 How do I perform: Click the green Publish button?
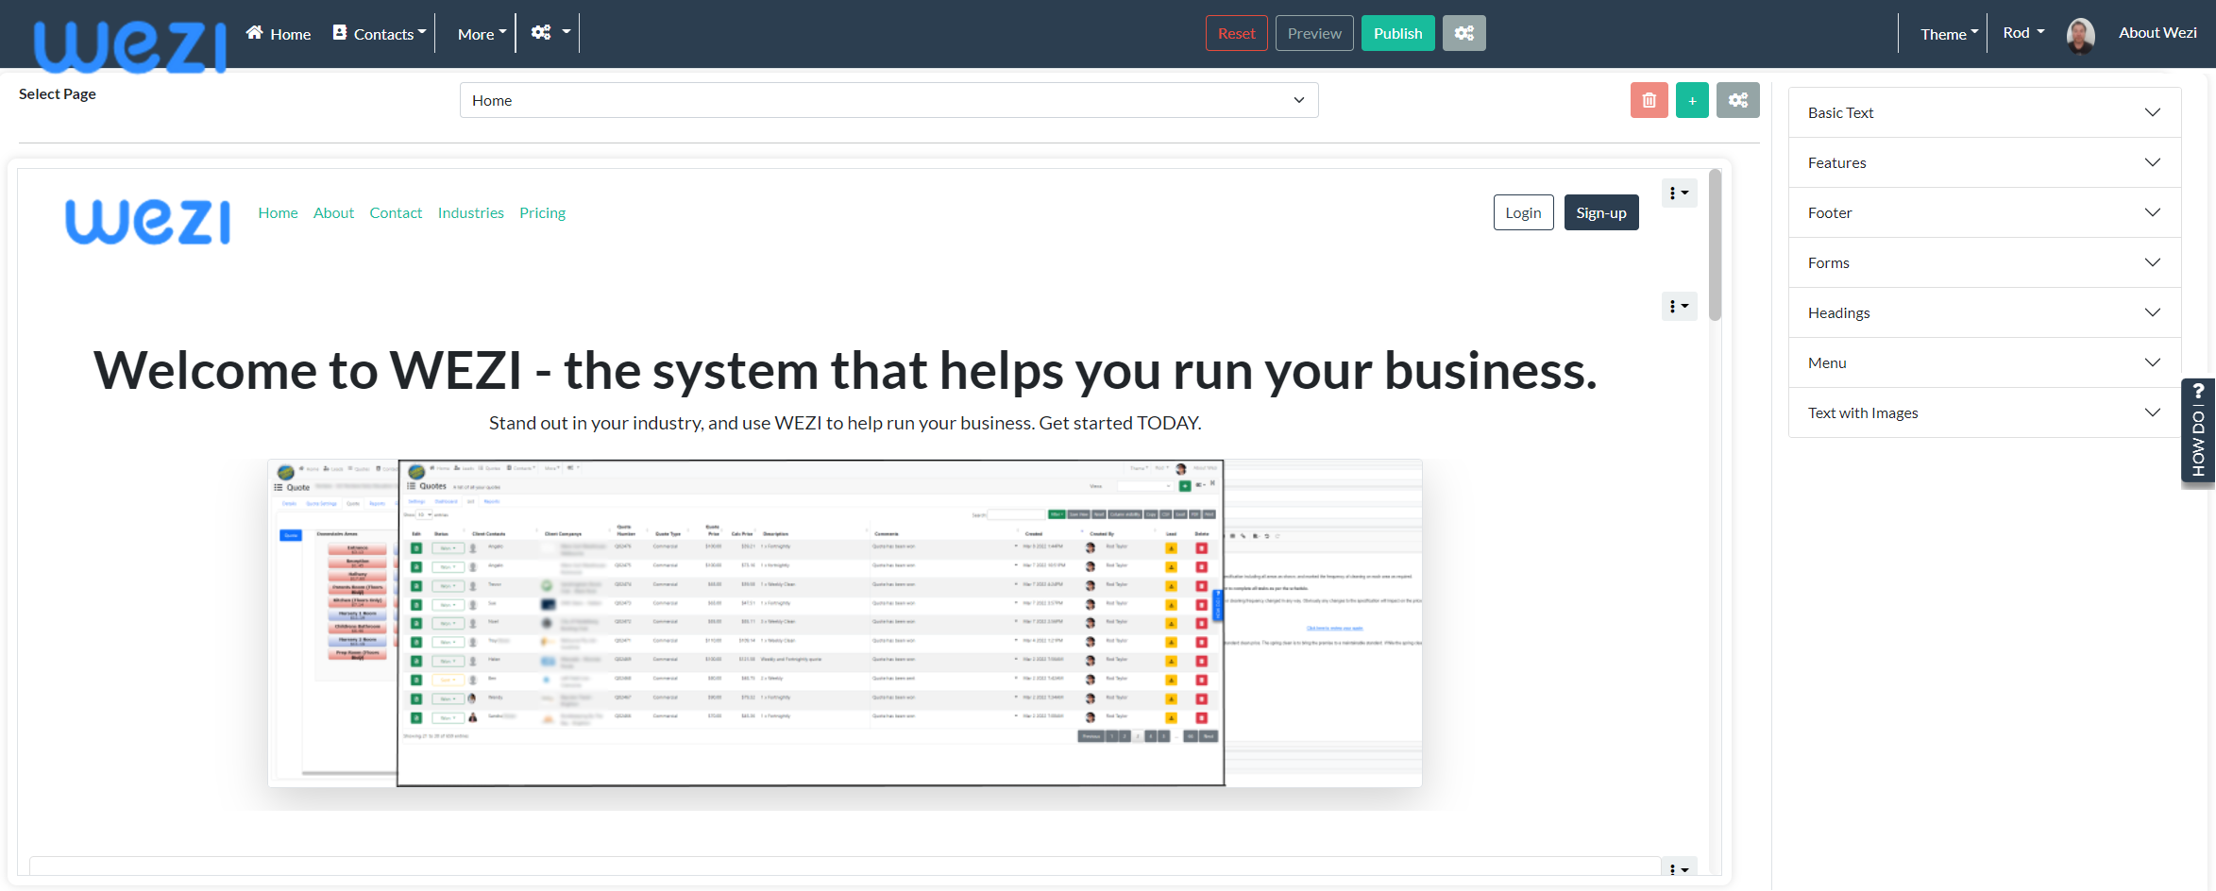coord(1397,33)
